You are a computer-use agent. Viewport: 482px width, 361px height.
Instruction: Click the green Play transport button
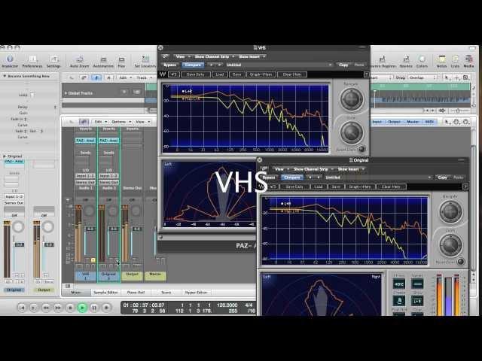(82, 308)
